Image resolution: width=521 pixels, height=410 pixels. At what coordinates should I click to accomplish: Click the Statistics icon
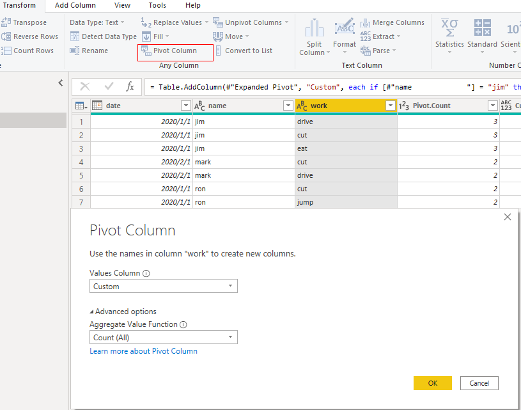click(449, 28)
